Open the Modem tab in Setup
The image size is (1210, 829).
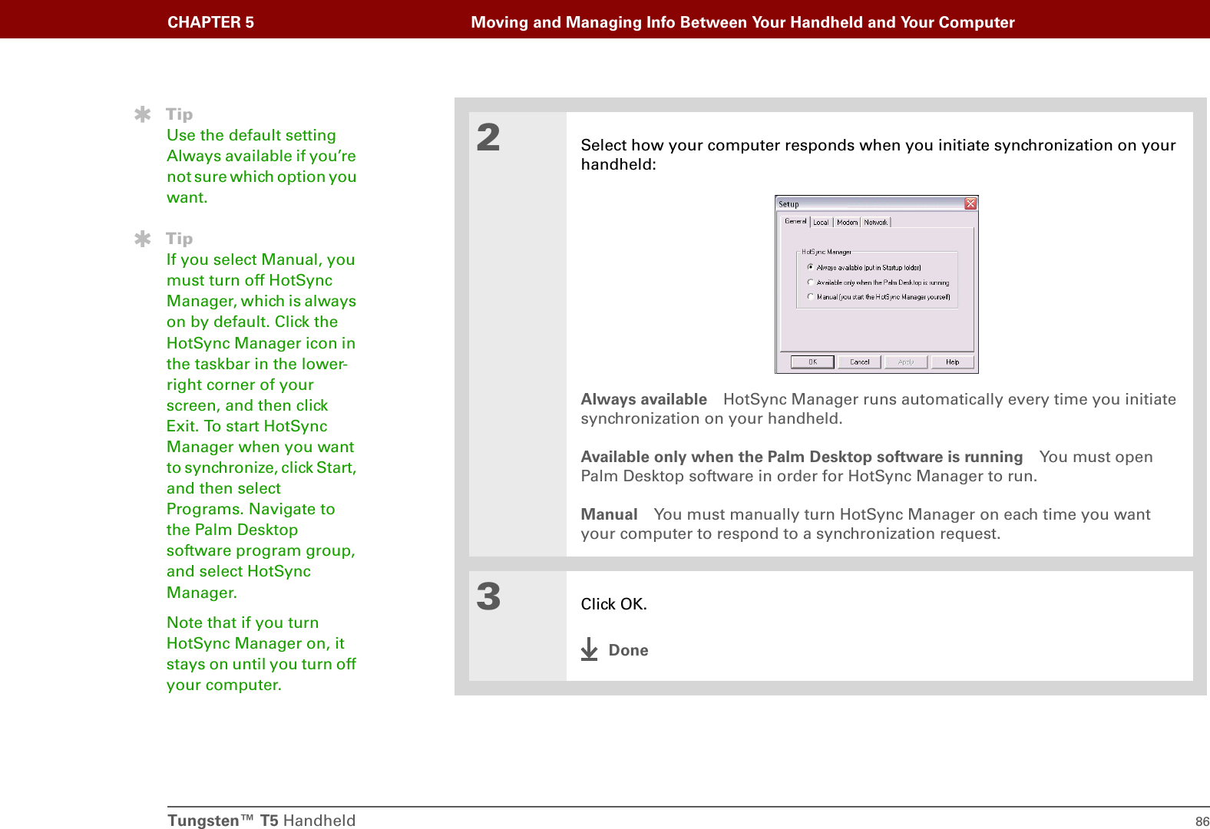(847, 222)
